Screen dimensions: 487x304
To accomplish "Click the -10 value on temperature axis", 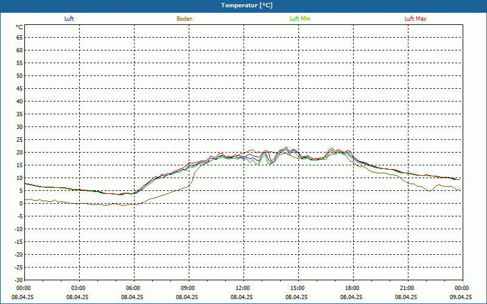I will pos(19,229).
